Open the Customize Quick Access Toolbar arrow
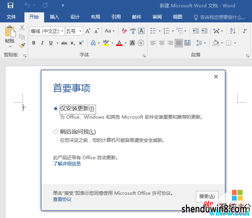The width and height of the screenshot is (252, 218). pos(63,6)
